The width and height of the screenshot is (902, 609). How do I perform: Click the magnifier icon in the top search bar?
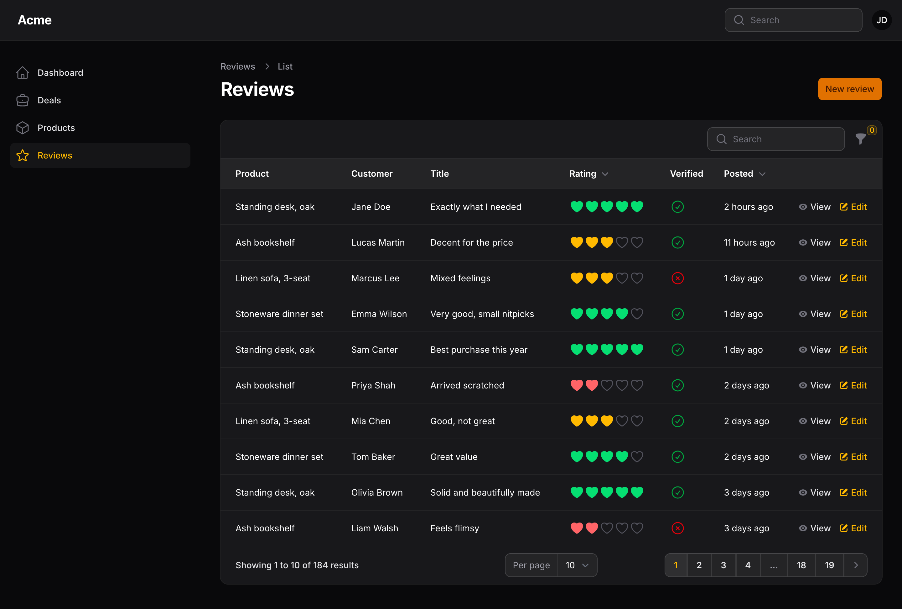[x=739, y=20]
